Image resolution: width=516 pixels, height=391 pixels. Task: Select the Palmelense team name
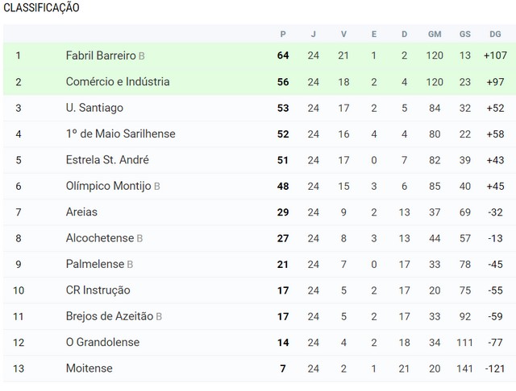95,264
